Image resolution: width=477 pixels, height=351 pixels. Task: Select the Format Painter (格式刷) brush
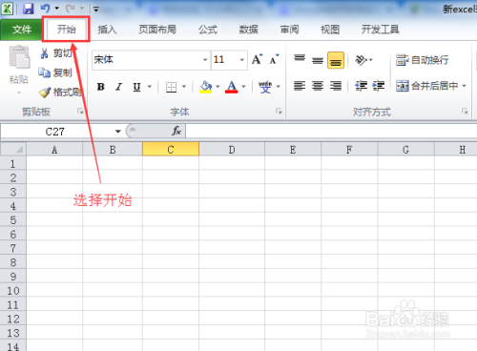(45, 93)
